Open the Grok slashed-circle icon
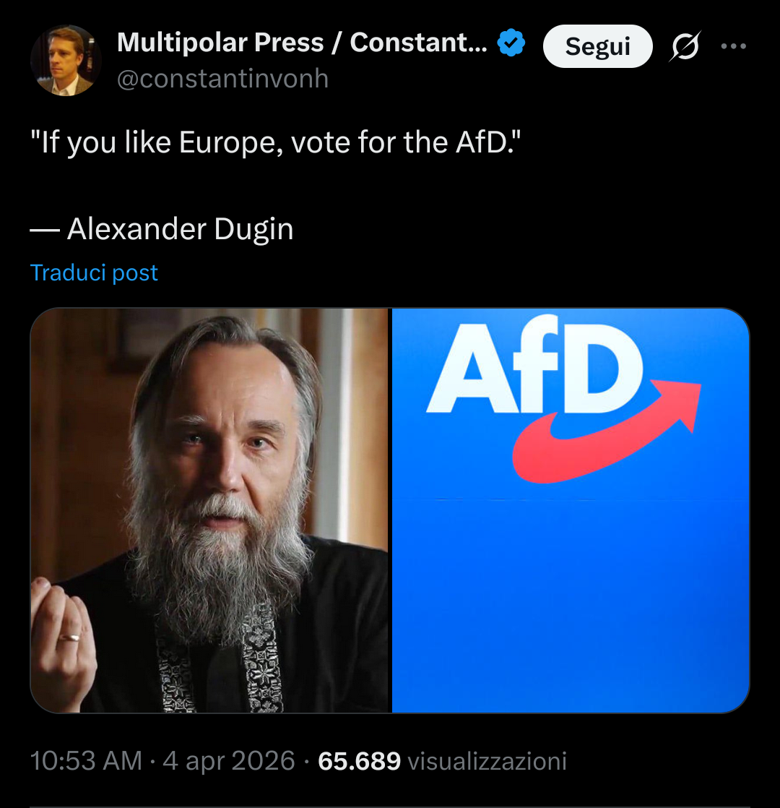 click(x=685, y=48)
